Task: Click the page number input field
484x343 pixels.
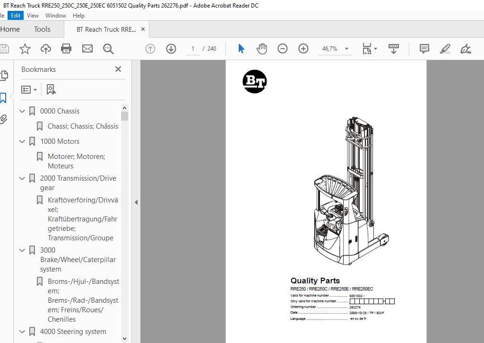Action: [193, 49]
